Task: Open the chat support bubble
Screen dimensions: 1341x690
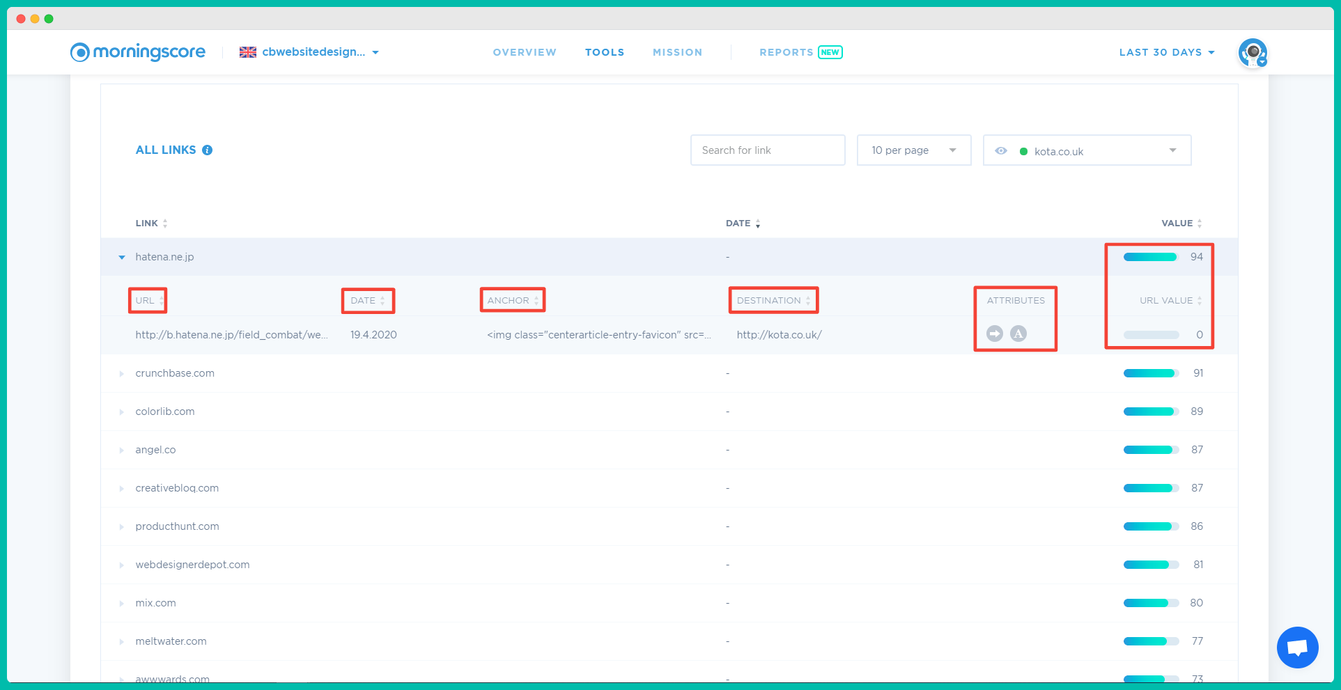Action: coord(1297,648)
